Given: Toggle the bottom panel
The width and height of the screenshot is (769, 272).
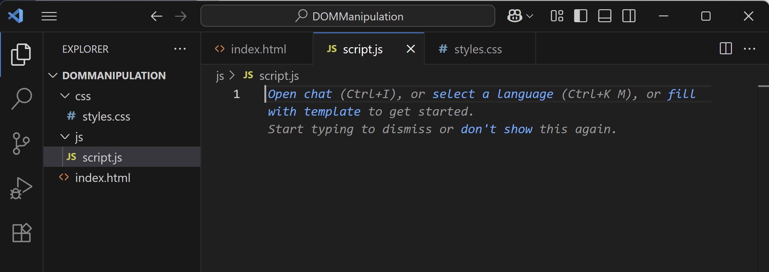Looking at the screenshot, I should (605, 16).
